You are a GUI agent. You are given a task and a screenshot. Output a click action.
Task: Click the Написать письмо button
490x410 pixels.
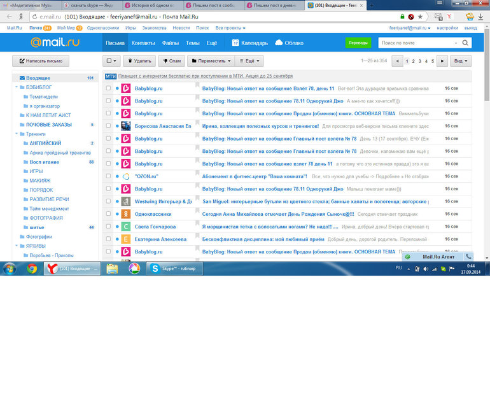click(x=41, y=61)
